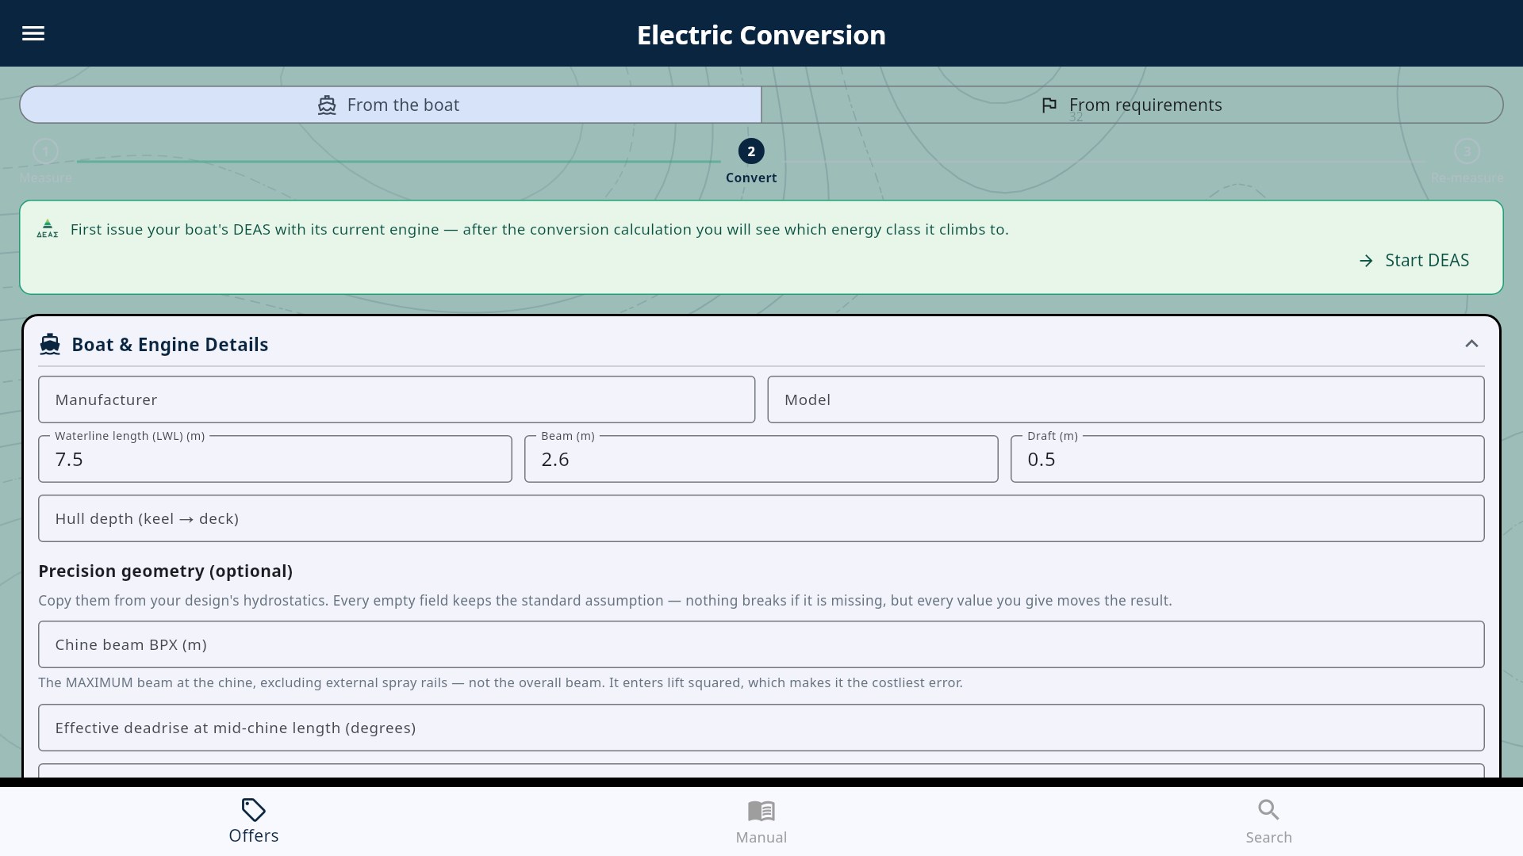1523x856 pixels.
Task: Edit the Draft (m) value 0.5
Action: tap(1247, 459)
